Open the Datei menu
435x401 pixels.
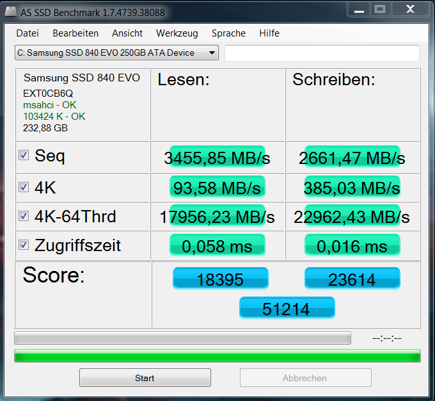(28, 33)
